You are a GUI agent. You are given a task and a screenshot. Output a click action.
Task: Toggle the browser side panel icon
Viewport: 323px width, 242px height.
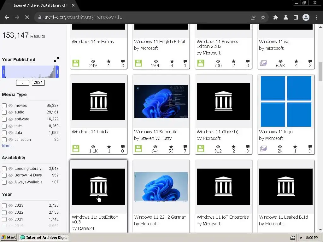[x=296, y=18]
